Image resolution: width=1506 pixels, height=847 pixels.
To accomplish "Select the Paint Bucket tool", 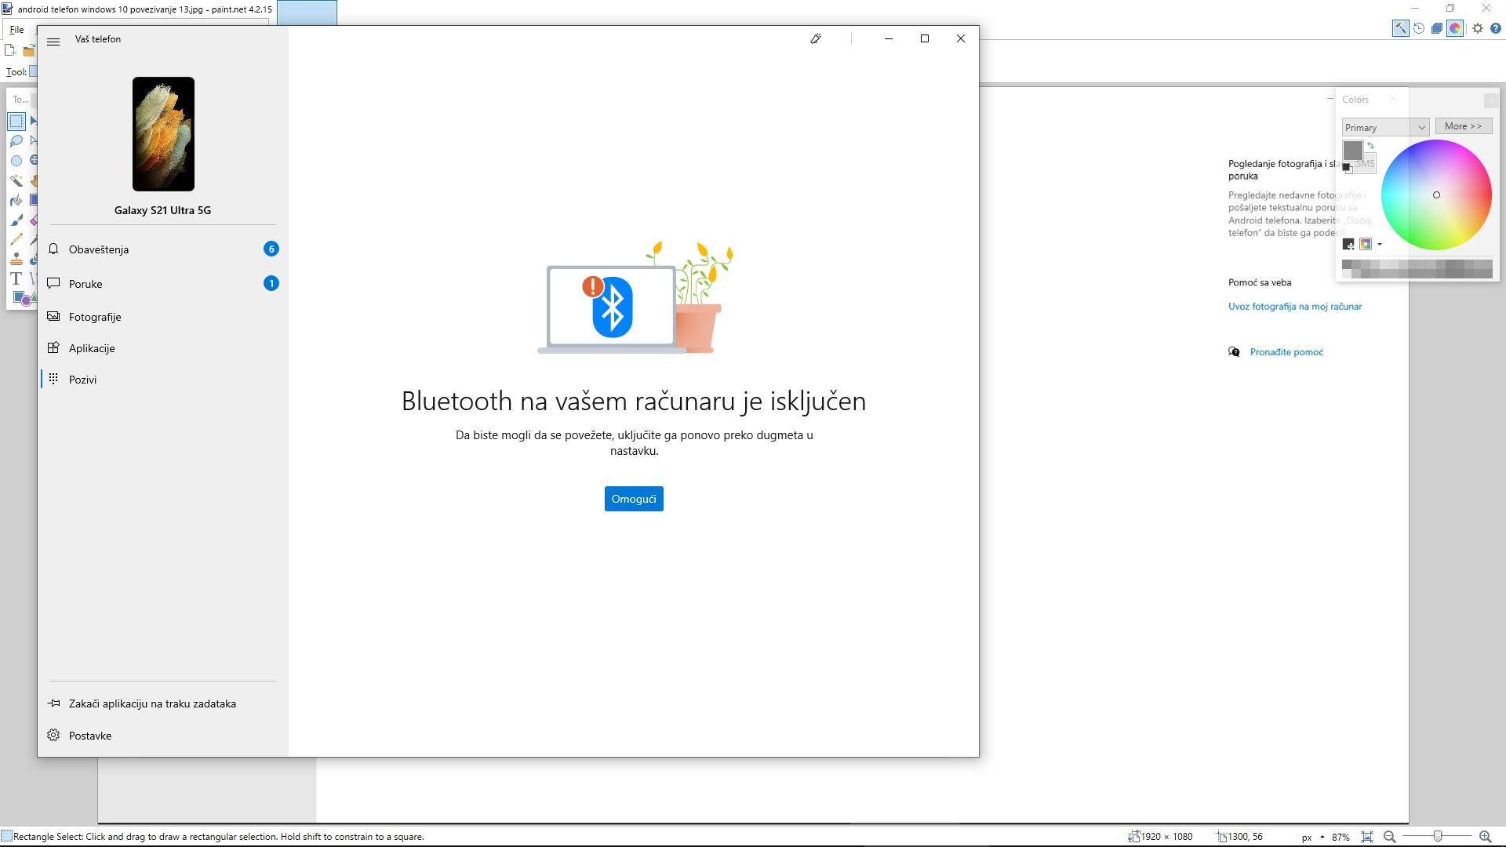I will [16, 198].
